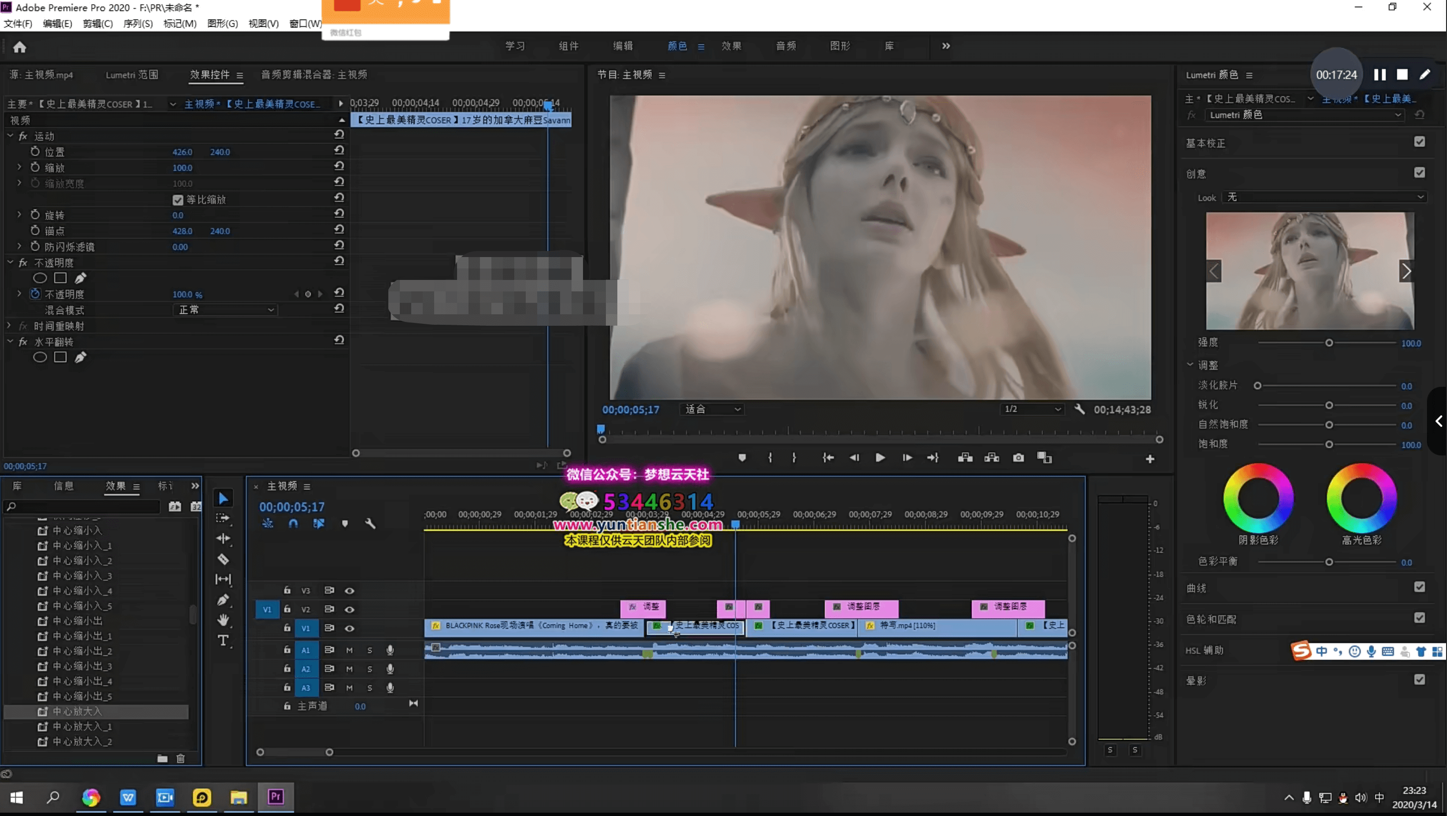The height and width of the screenshot is (816, 1447).
Task: Click the Extract button
Action: click(x=991, y=458)
